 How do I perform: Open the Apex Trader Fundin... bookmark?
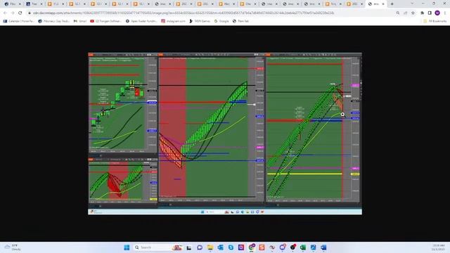point(141,21)
